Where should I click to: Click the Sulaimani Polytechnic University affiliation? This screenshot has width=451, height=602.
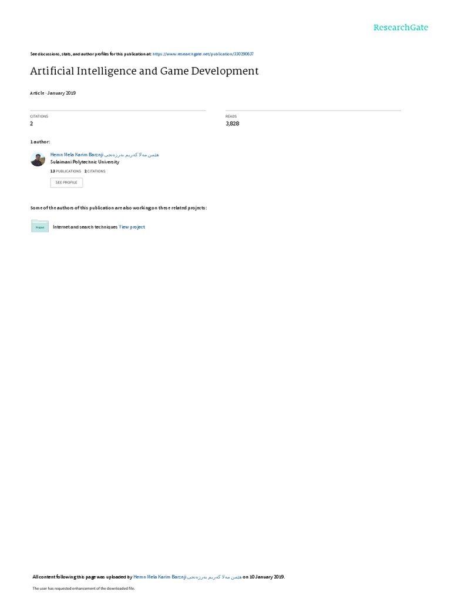coord(85,162)
